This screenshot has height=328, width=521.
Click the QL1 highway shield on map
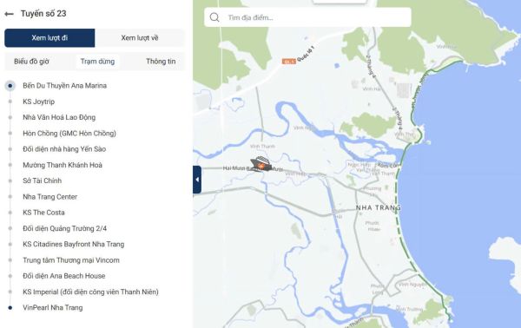point(289,62)
